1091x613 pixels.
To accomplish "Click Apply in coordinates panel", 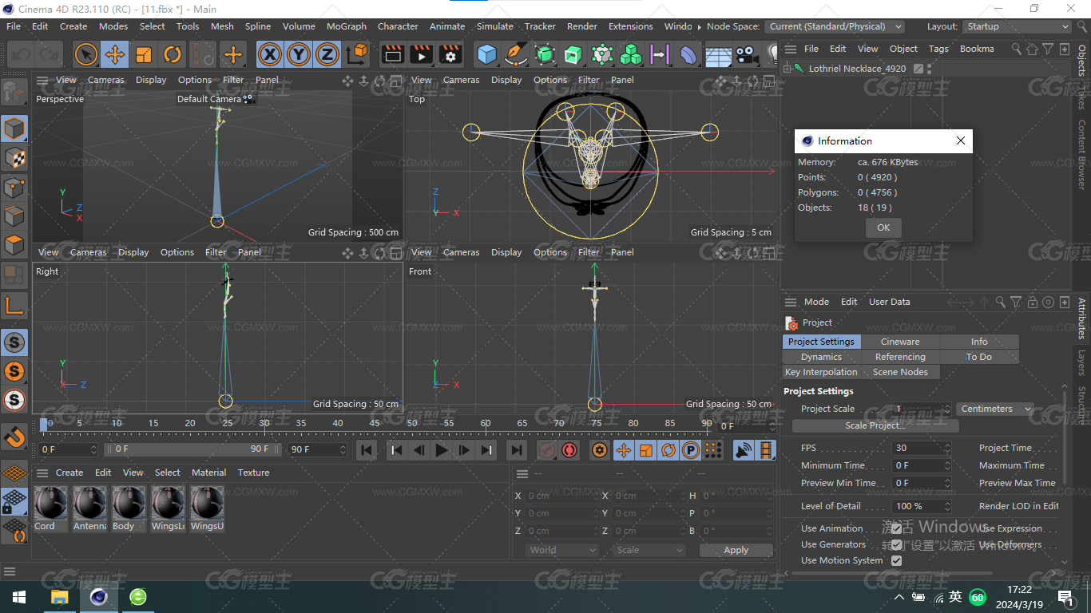I will tap(736, 550).
